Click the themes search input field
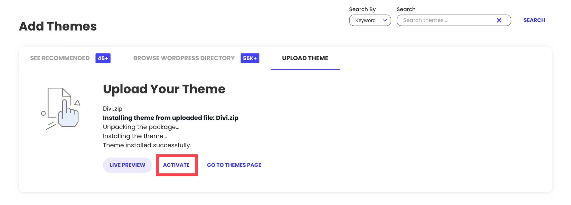 tap(444, 20)
